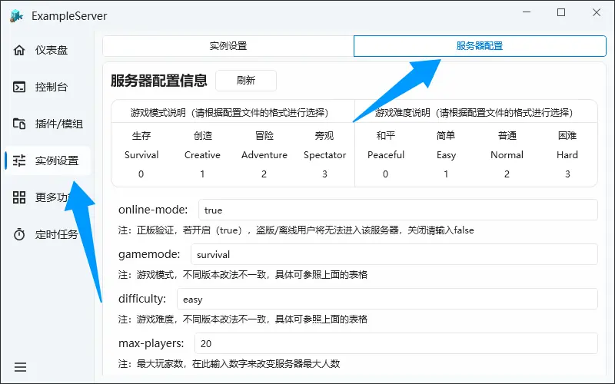The height and width of the screenshot is (384, 615).
Task: Click the Hard cell in difficulty table
Action: [x=567, y=155]
